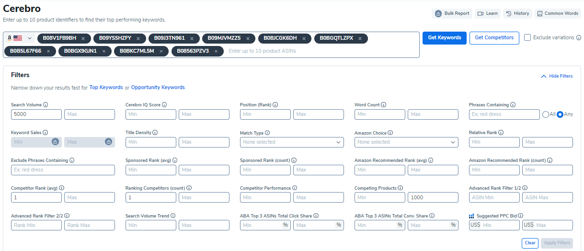
Task: Focus Exclude Phrases Containing input
Action: coord(63,170)
